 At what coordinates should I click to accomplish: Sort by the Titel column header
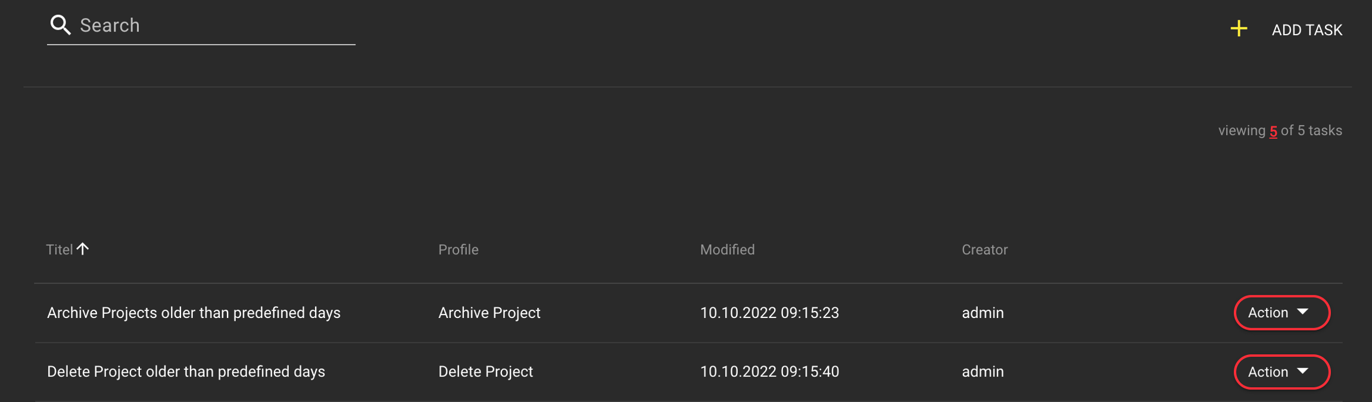[x=60, y=250]
